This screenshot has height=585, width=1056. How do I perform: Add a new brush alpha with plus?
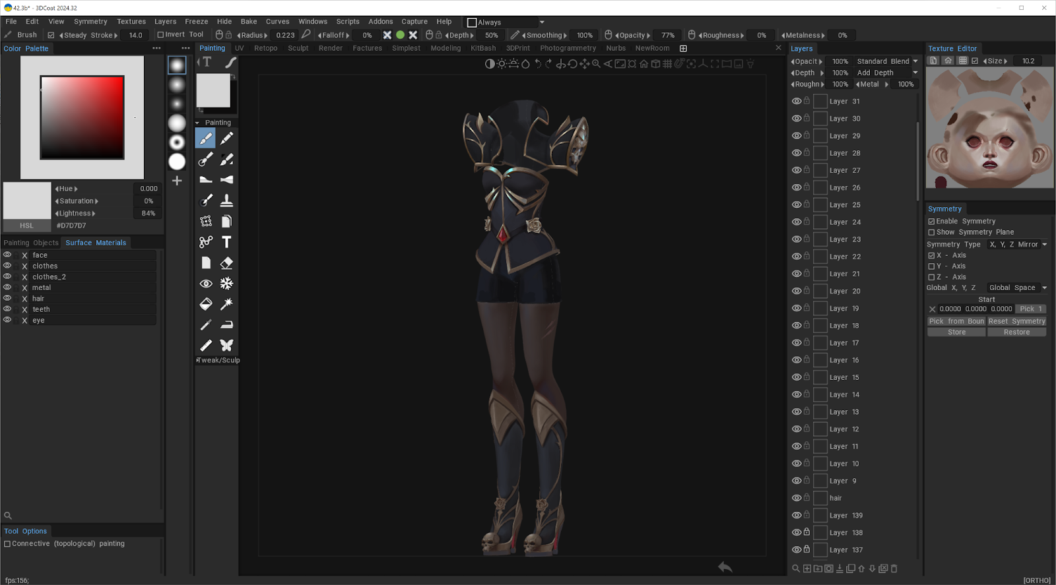click(177, 181)
